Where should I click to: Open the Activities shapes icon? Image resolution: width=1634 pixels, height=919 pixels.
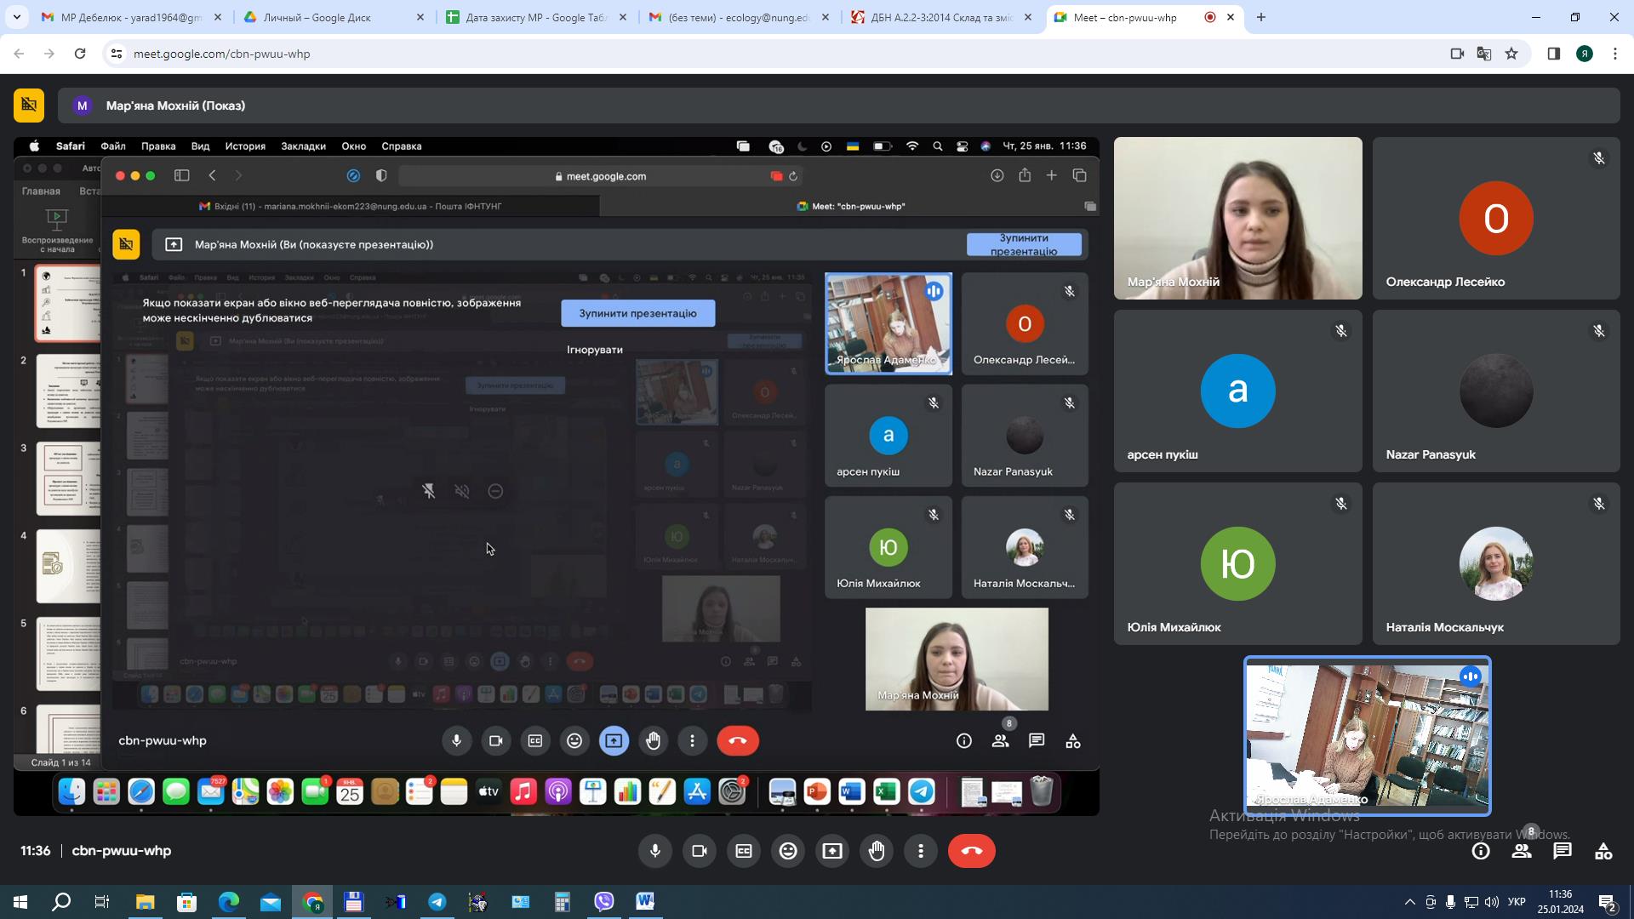[1603, 851]
